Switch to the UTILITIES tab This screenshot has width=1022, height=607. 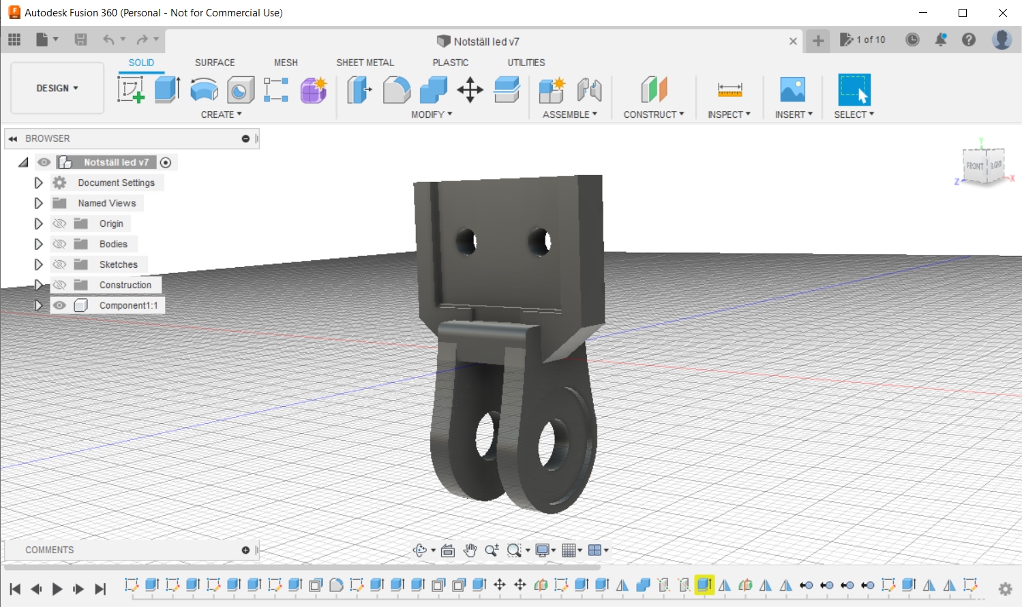pos(526,62)
